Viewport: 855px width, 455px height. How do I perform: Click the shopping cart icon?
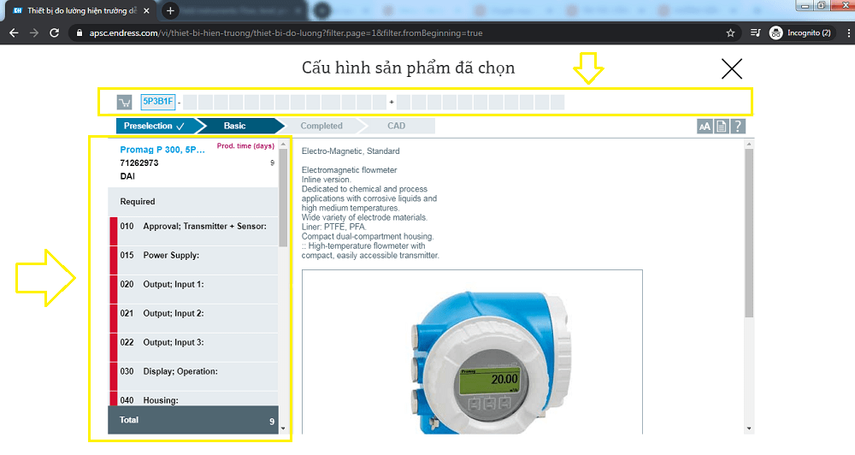(x=124, y=102)
